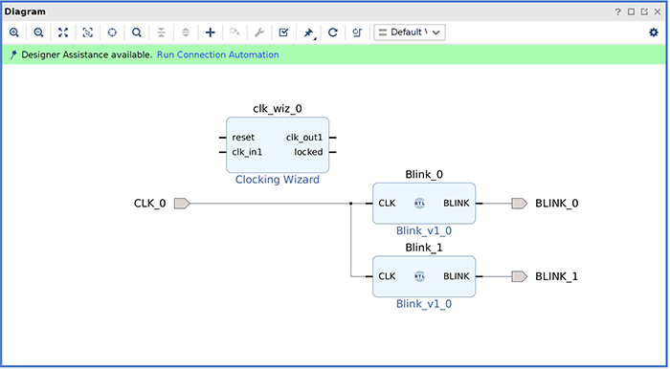Click the Clocking Wizard label text
This screenshot has height=369, width=670.
coord(278,180)
